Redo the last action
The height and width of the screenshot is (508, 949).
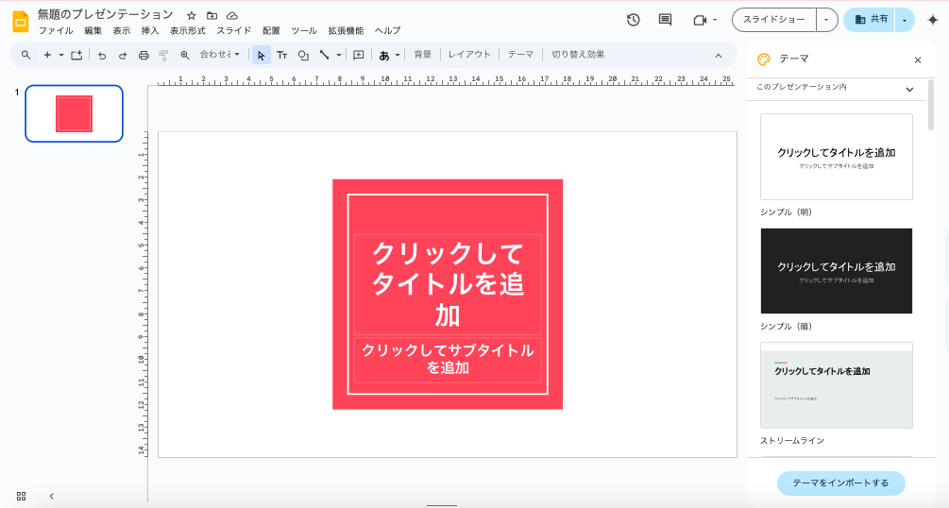pyautogui.click(x=122, y=55)
